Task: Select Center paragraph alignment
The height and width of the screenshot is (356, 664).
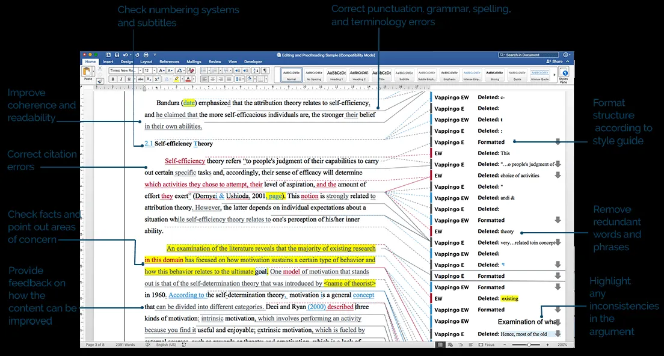Action: (x=212, y=79)
